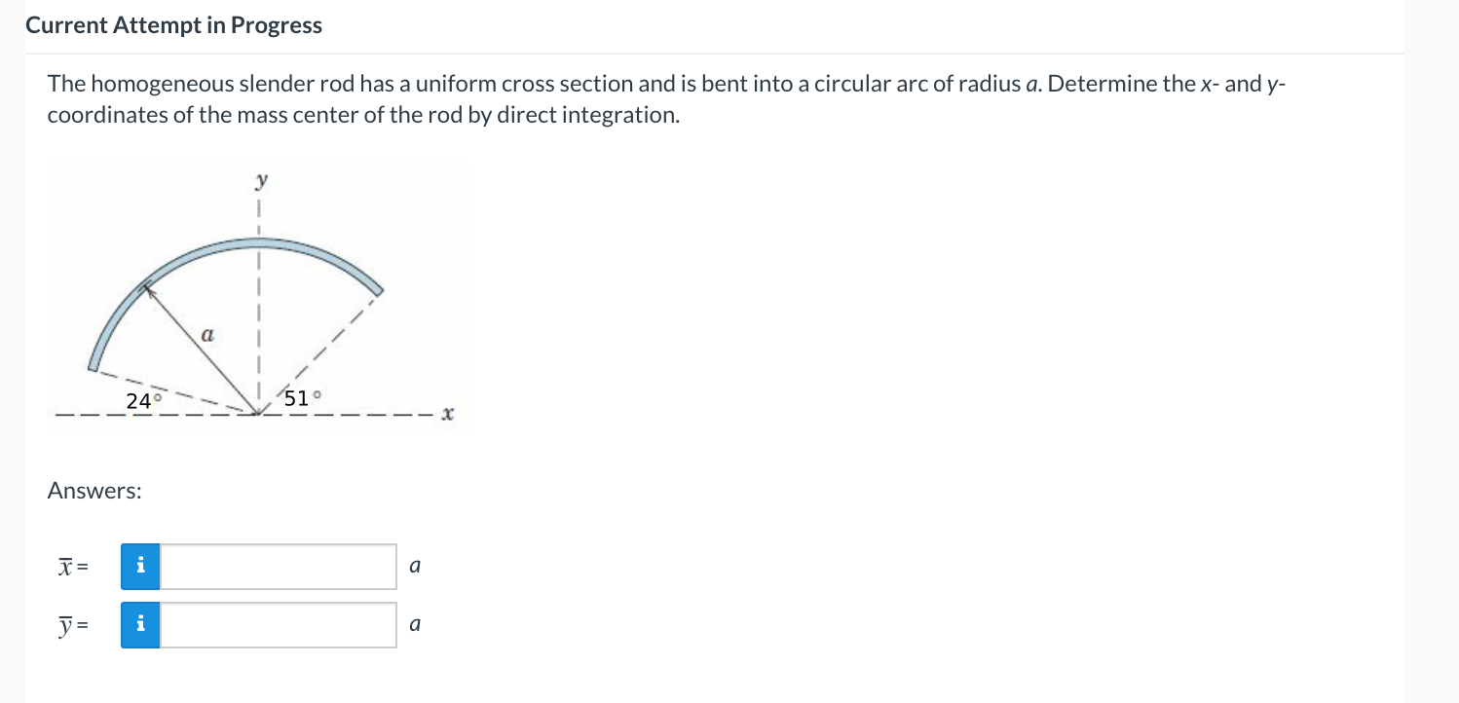Click the curved rod figure image
1459x703 pixels.
click(258, 298)
